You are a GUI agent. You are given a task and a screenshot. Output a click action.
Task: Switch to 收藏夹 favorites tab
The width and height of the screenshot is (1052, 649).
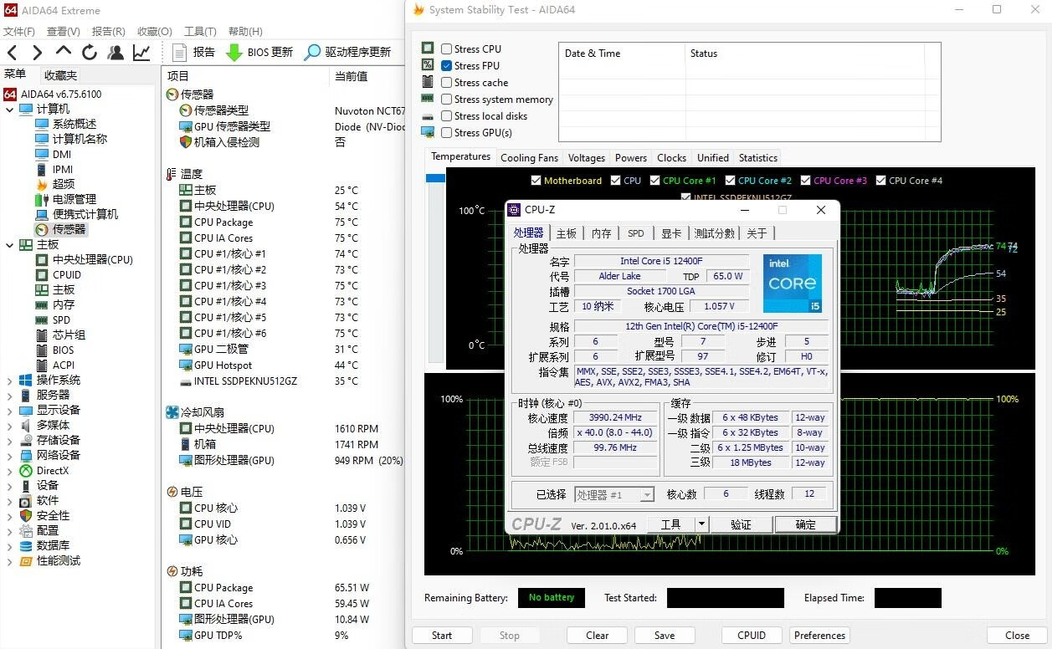(x=60, y=75)
